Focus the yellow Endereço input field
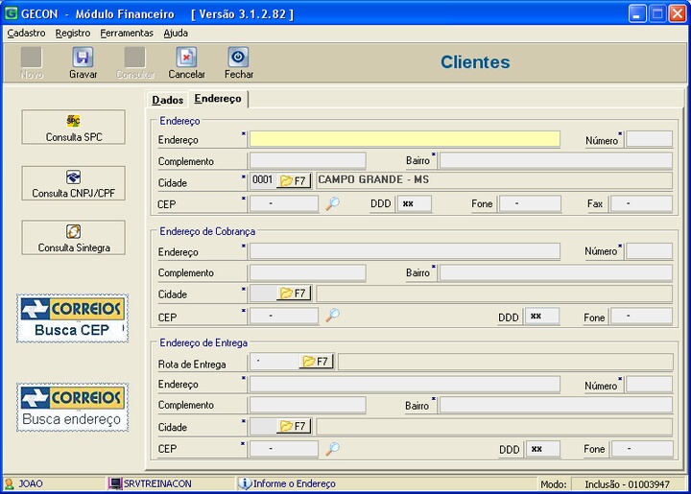Viewport: 691px width, 494px height. click(x=405, y=139)
